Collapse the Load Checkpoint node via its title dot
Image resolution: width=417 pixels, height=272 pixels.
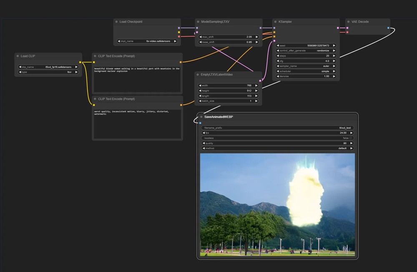pyautogui.click(x=116, y=22)
